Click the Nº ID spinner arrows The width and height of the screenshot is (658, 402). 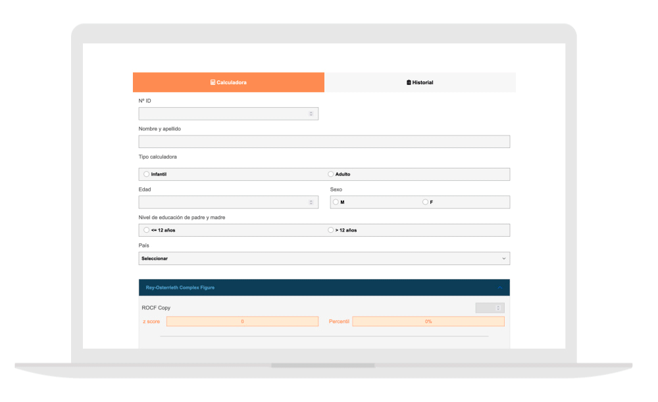click(x=311, y=114)
